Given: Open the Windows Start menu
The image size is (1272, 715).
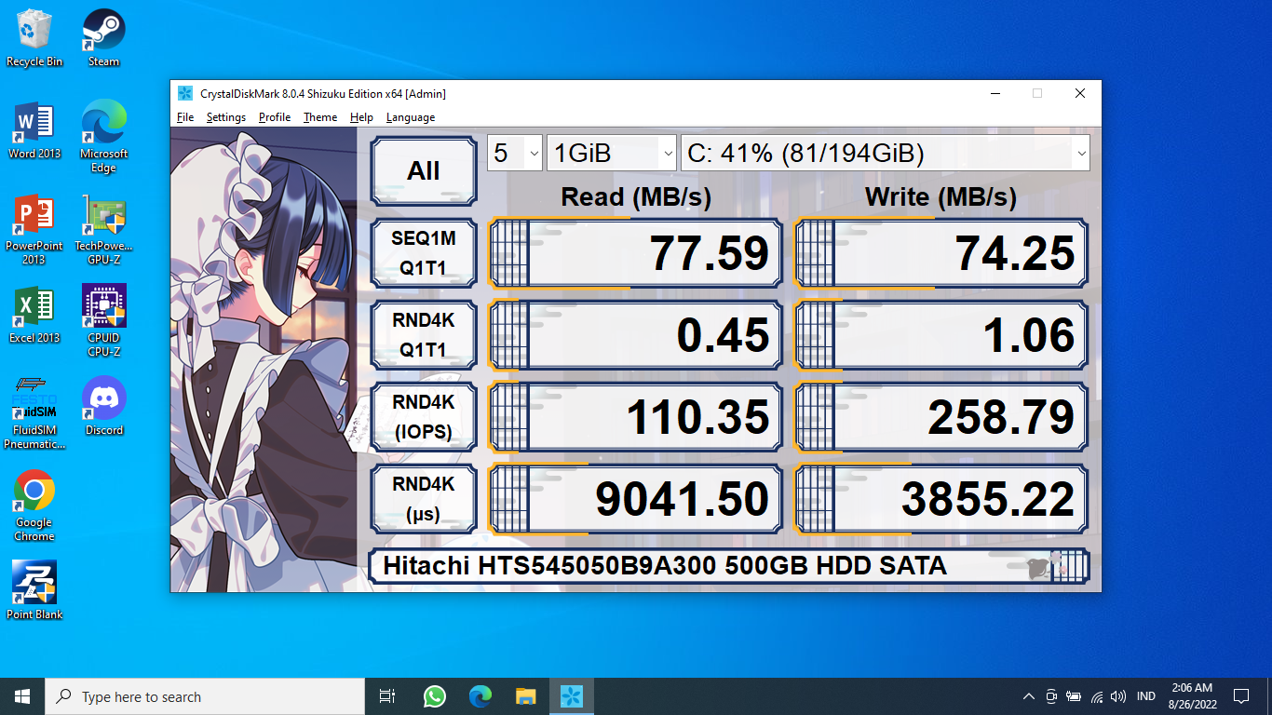Looking at the screenshot, I should (x=22, y=696).
